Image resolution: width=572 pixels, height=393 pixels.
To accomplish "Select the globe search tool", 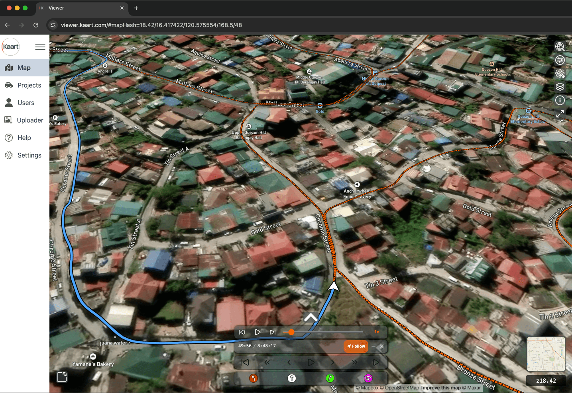I will click(x=560, y=47).
